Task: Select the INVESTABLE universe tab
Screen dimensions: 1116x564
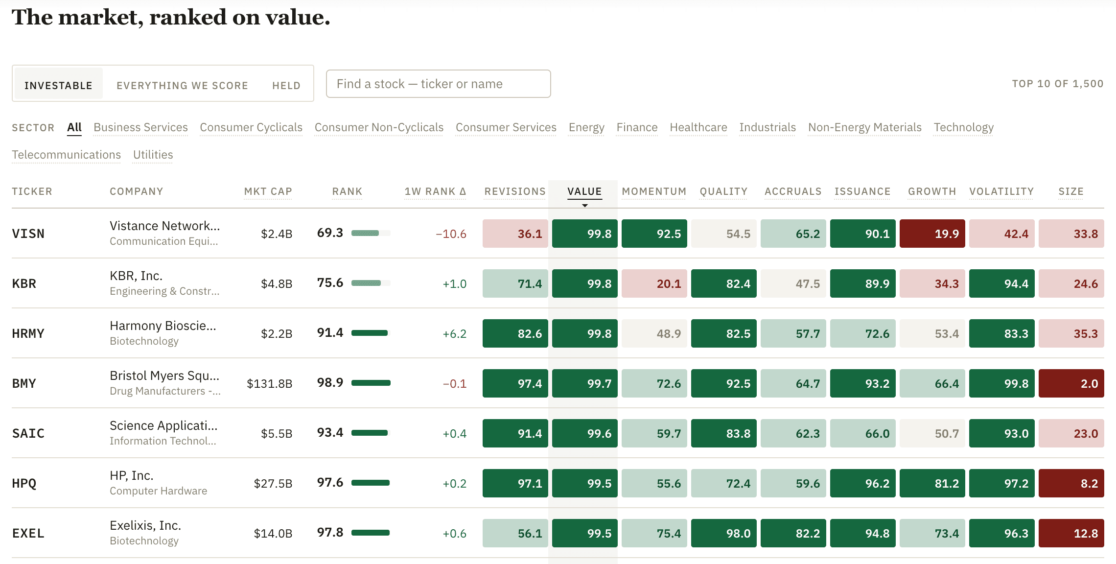Action: [58, 84]
